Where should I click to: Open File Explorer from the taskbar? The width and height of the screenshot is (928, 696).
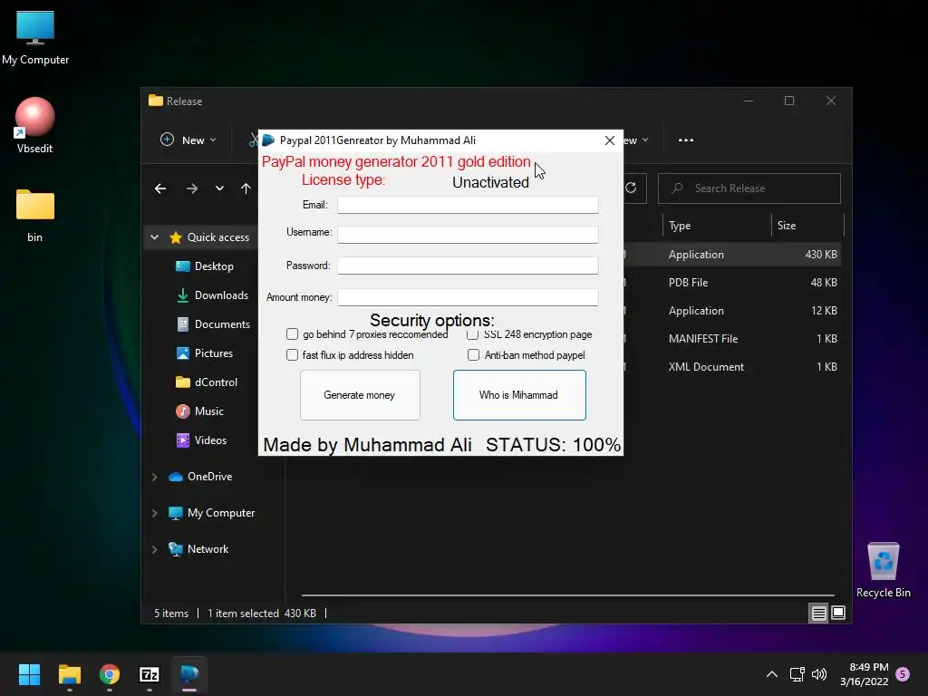point(69,674)
